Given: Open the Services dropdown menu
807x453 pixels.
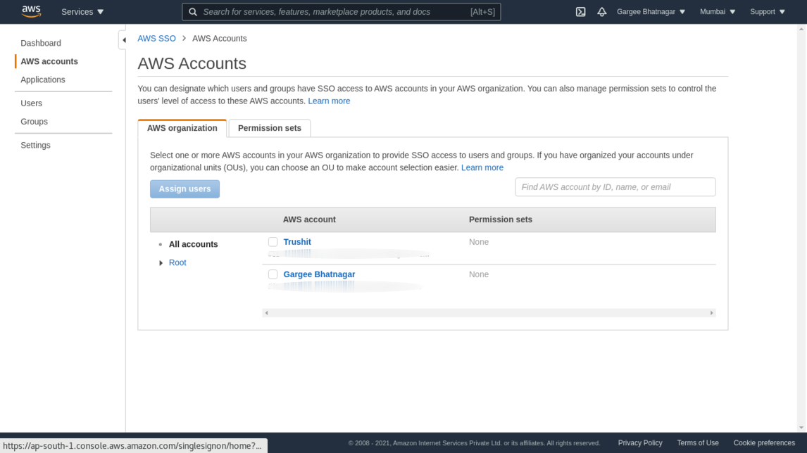Looking at the screenshot, I should click(x=82, y=12).
